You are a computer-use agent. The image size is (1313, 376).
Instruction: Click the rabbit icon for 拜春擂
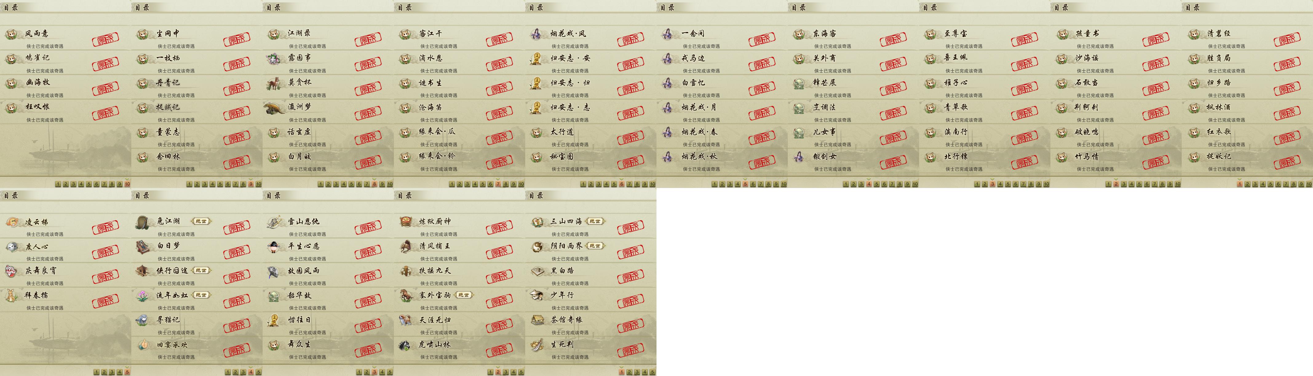12,296
